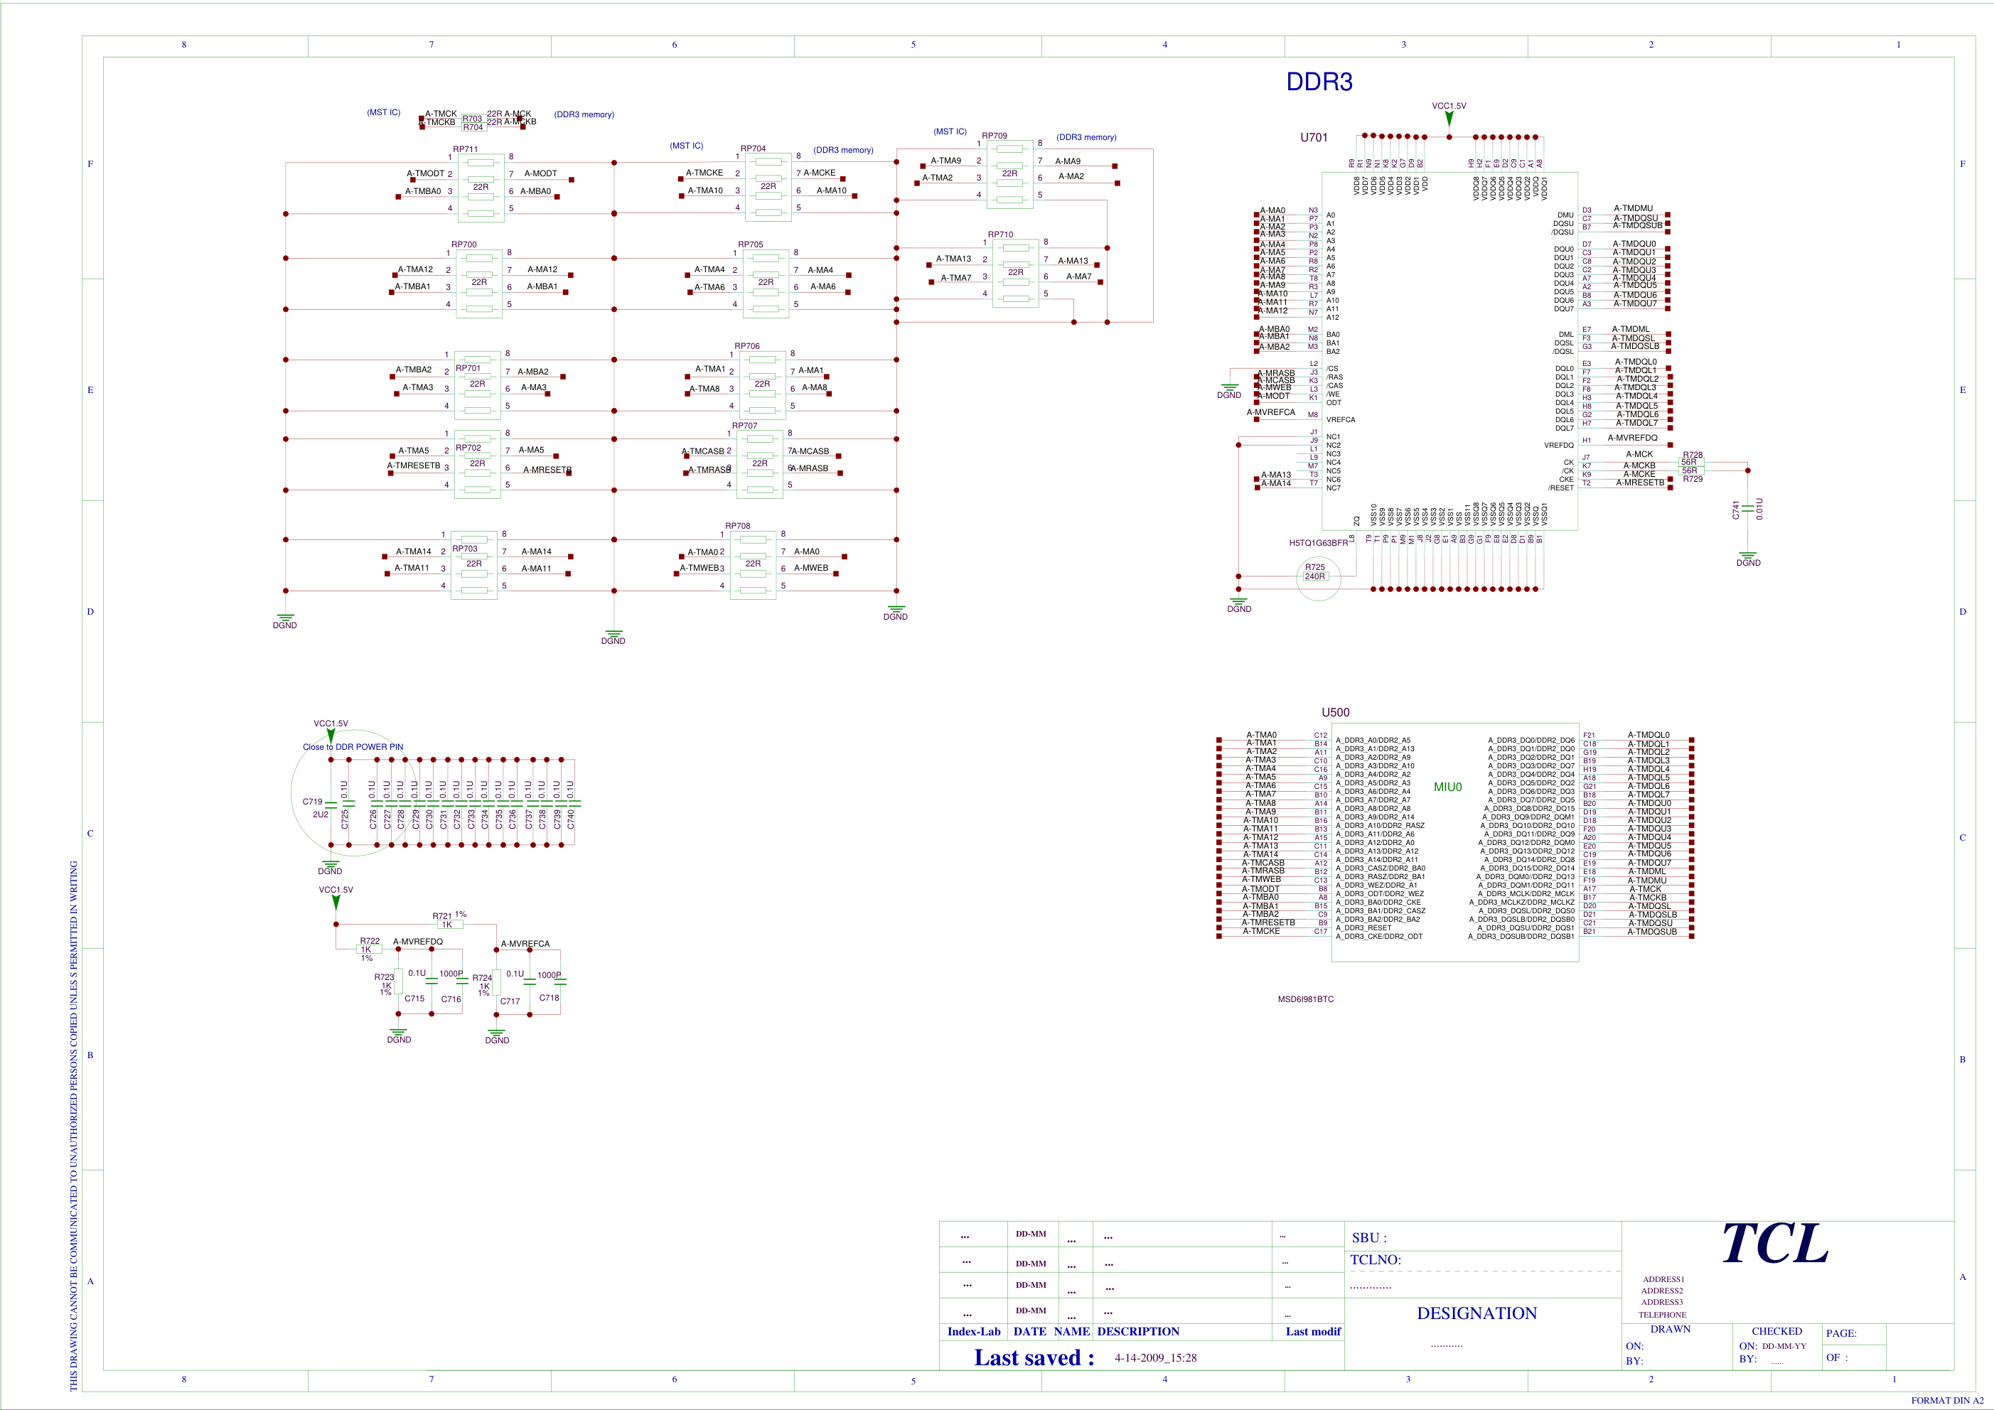Click the RP703 resistor pack label
The image size is (1994, 1410).
465,549
